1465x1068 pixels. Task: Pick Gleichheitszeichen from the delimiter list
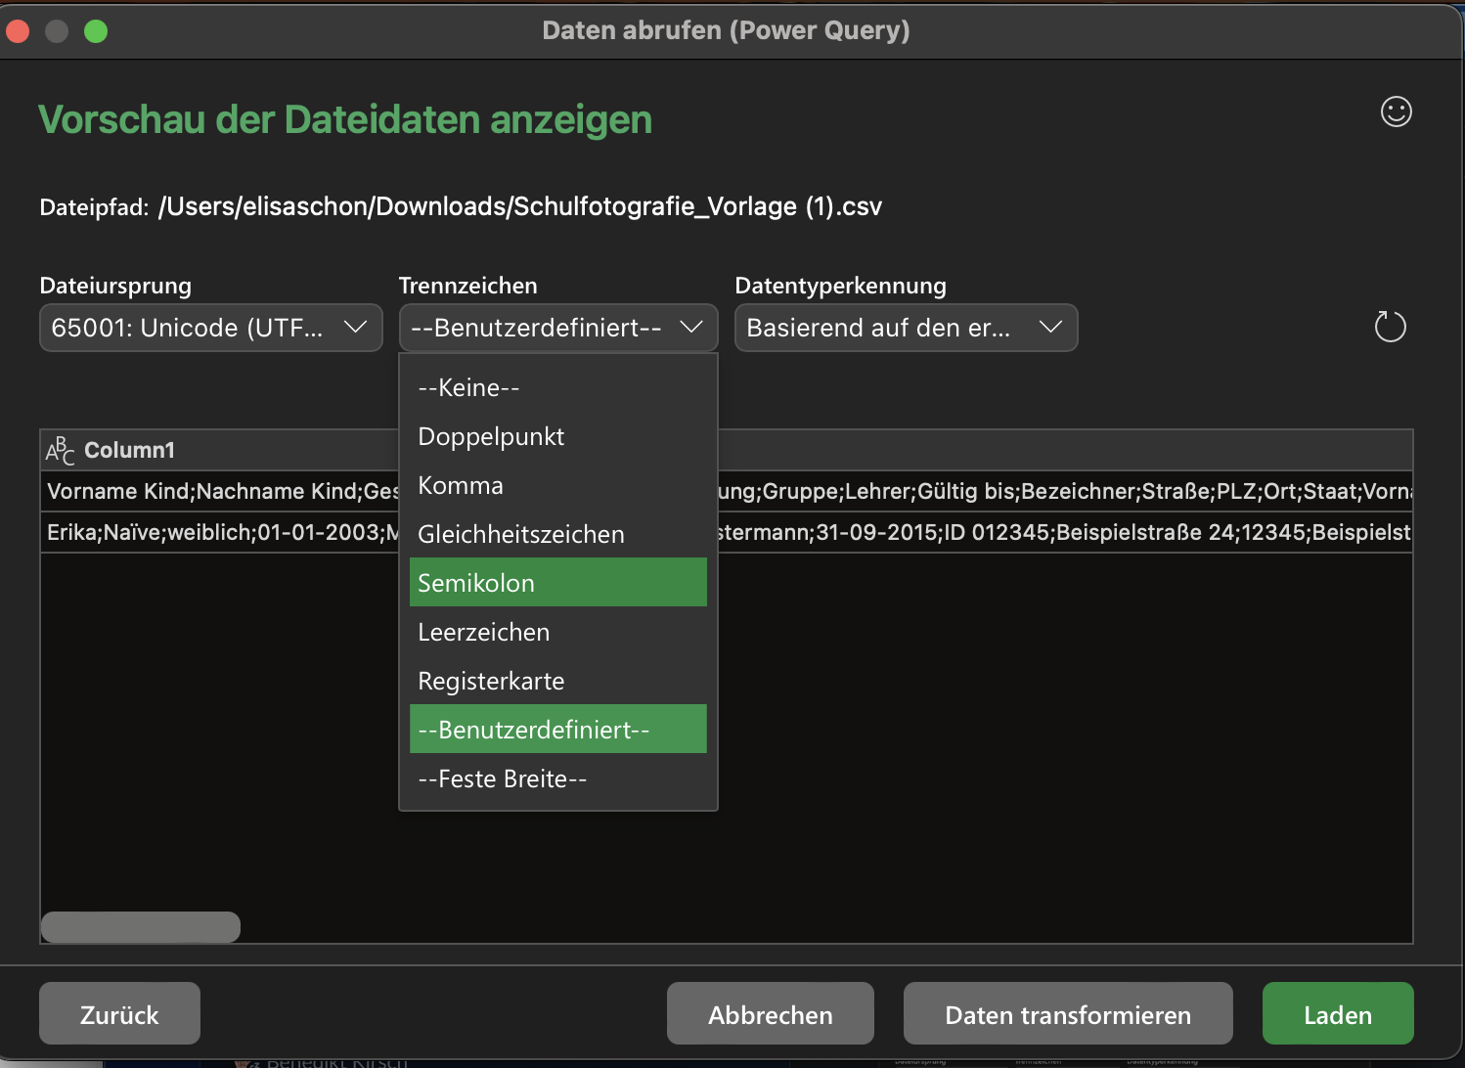558,534
